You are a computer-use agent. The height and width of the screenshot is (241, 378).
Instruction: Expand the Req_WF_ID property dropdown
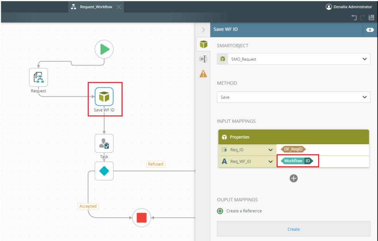(270, 161)
